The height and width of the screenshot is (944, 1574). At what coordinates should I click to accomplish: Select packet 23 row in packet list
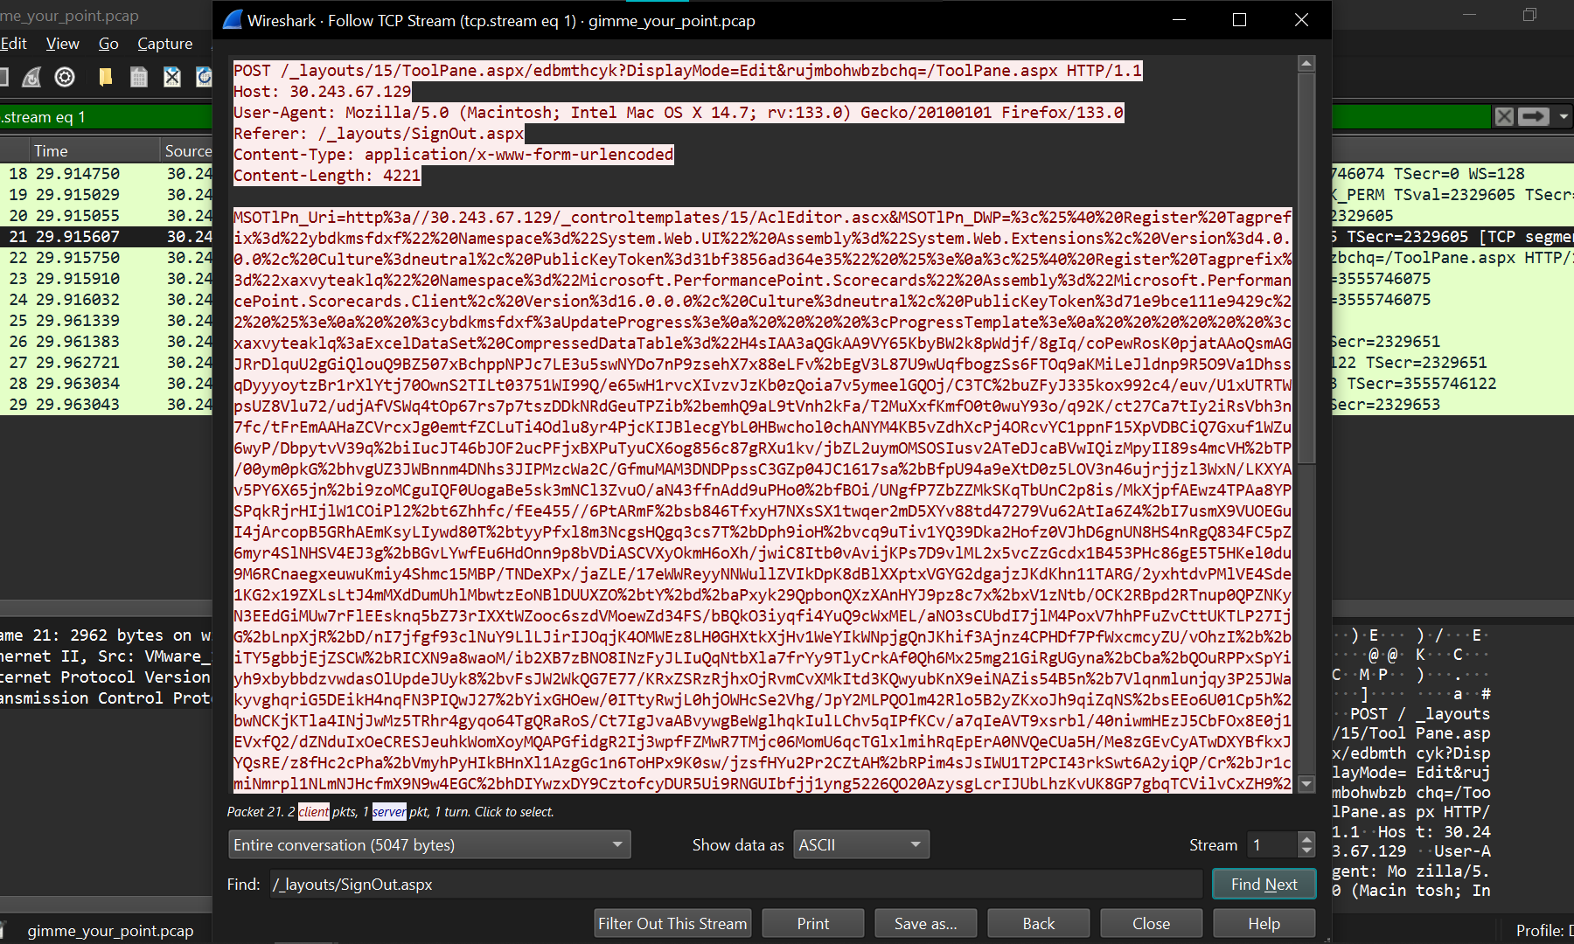106,279
